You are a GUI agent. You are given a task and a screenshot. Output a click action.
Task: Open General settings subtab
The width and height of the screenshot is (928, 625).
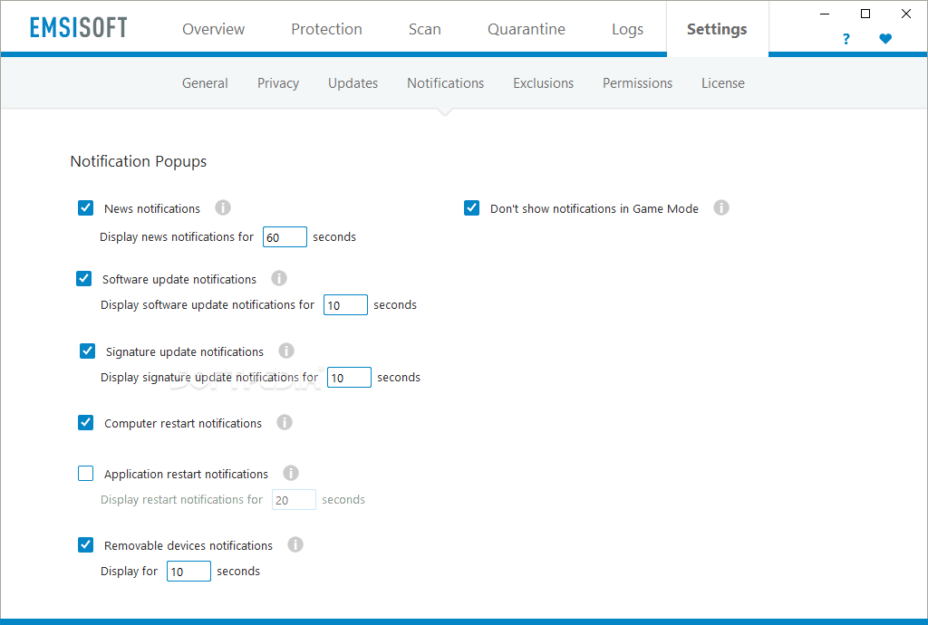coord(205,83)
